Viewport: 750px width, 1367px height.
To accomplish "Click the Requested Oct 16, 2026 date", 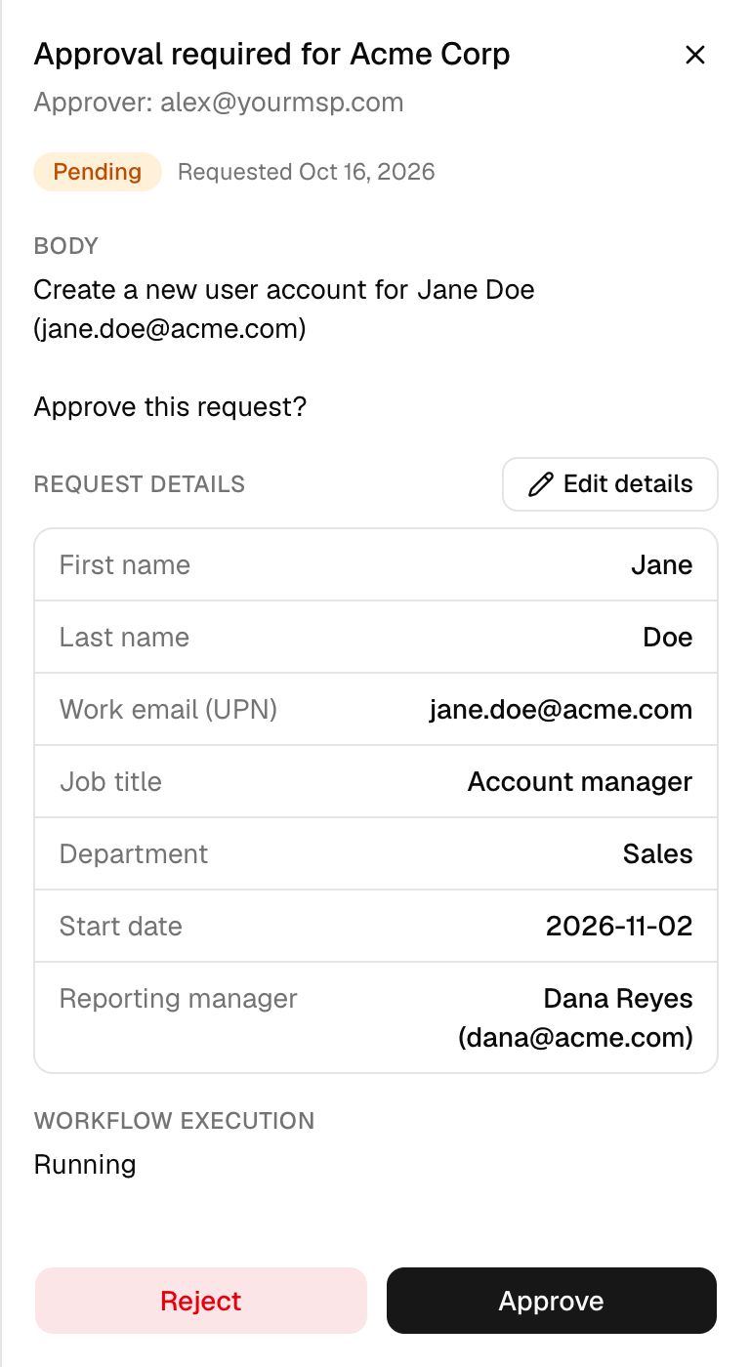I will (307, 172).
